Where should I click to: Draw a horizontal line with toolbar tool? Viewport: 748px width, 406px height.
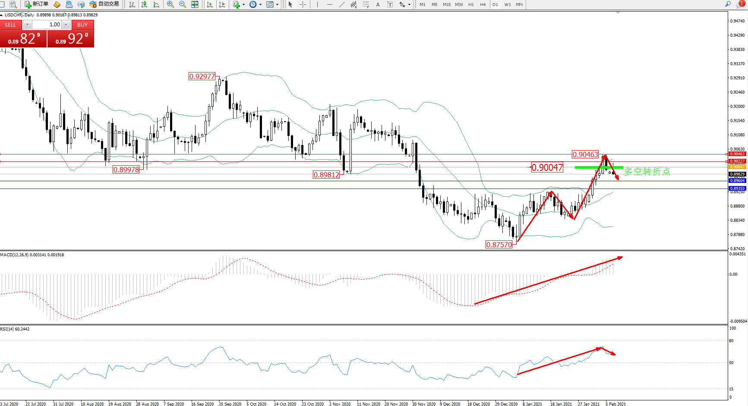click(x=330, y=4)
